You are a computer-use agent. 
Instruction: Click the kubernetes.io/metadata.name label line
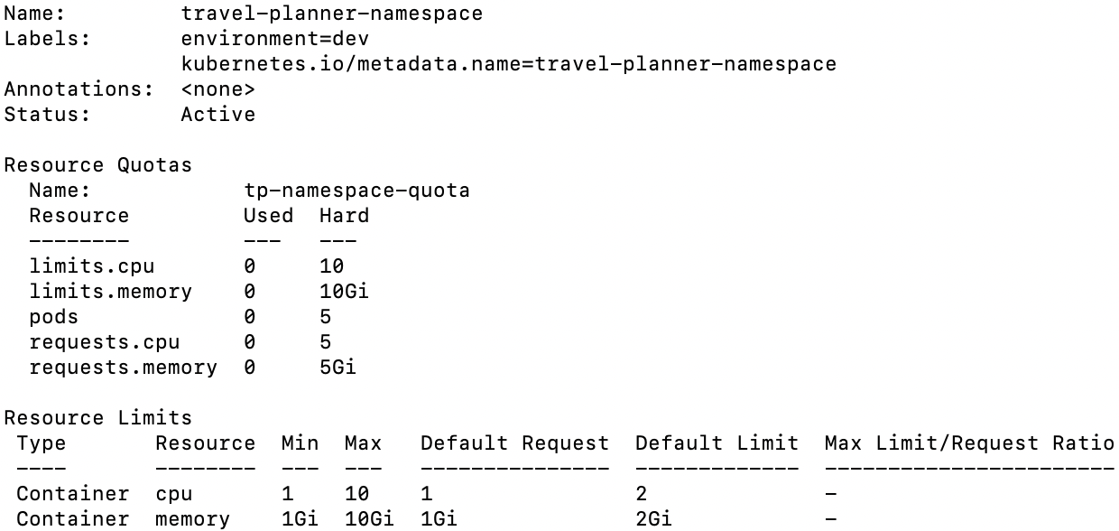pos(508,64)
